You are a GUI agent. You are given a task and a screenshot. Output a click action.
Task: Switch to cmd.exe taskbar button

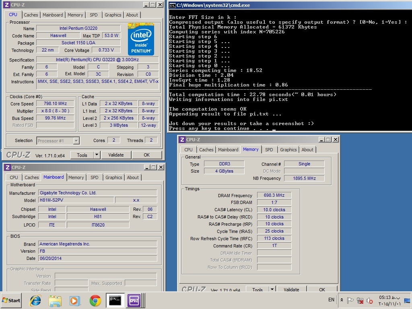(x=115, y=300)
